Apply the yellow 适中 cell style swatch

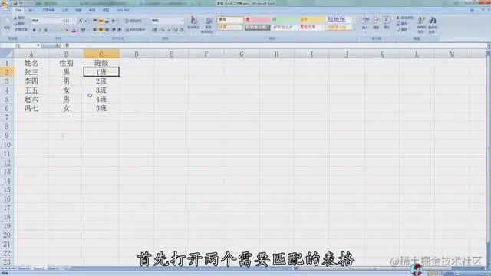click(311, 19)
